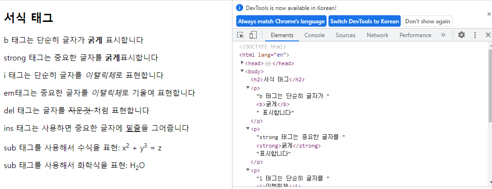Expand the head element node
Screen dimensions: 492x189
click(x=242, y=63)
